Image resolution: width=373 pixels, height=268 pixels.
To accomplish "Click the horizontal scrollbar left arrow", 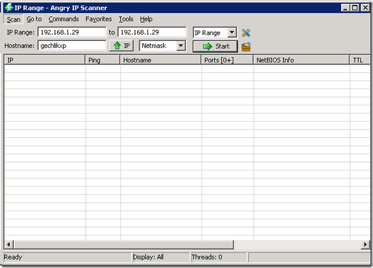I will pyautogui.click(x=8, y=245).
